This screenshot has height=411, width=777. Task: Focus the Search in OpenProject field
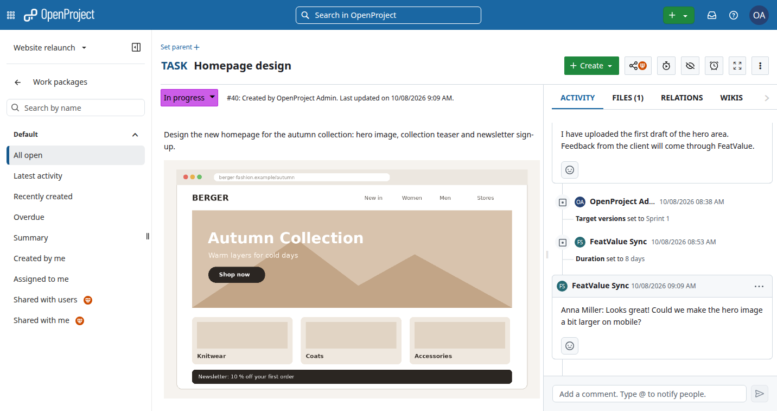click(x=389, y=15)
